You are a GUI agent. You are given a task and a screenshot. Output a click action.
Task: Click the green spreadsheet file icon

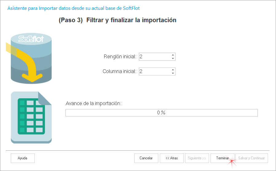31,117
